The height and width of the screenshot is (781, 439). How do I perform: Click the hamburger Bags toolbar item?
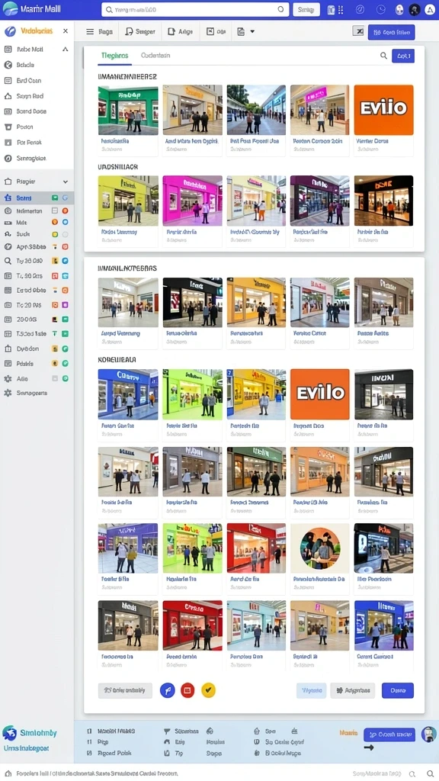[99, 31]
